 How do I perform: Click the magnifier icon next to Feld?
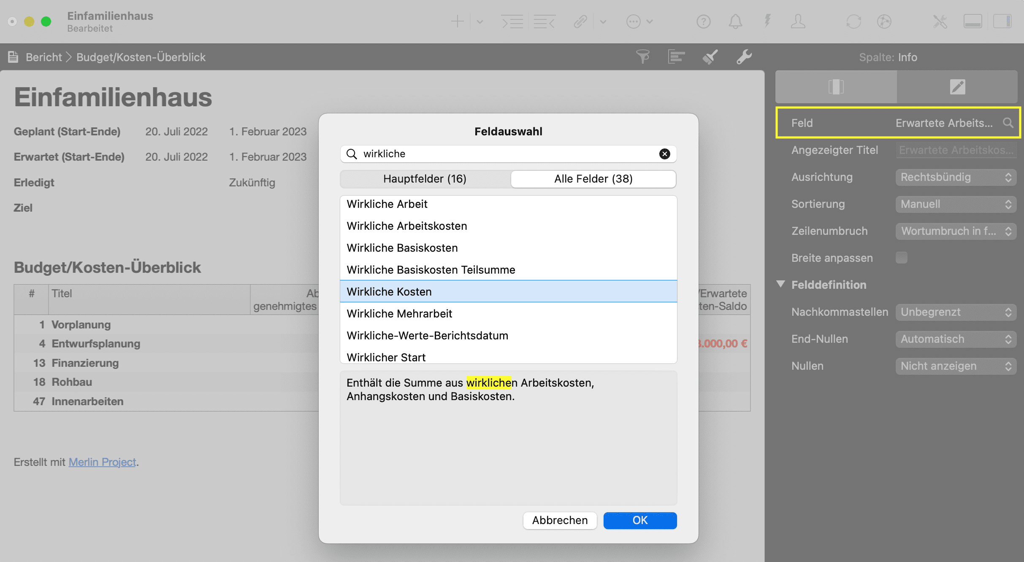[1008, 123]
